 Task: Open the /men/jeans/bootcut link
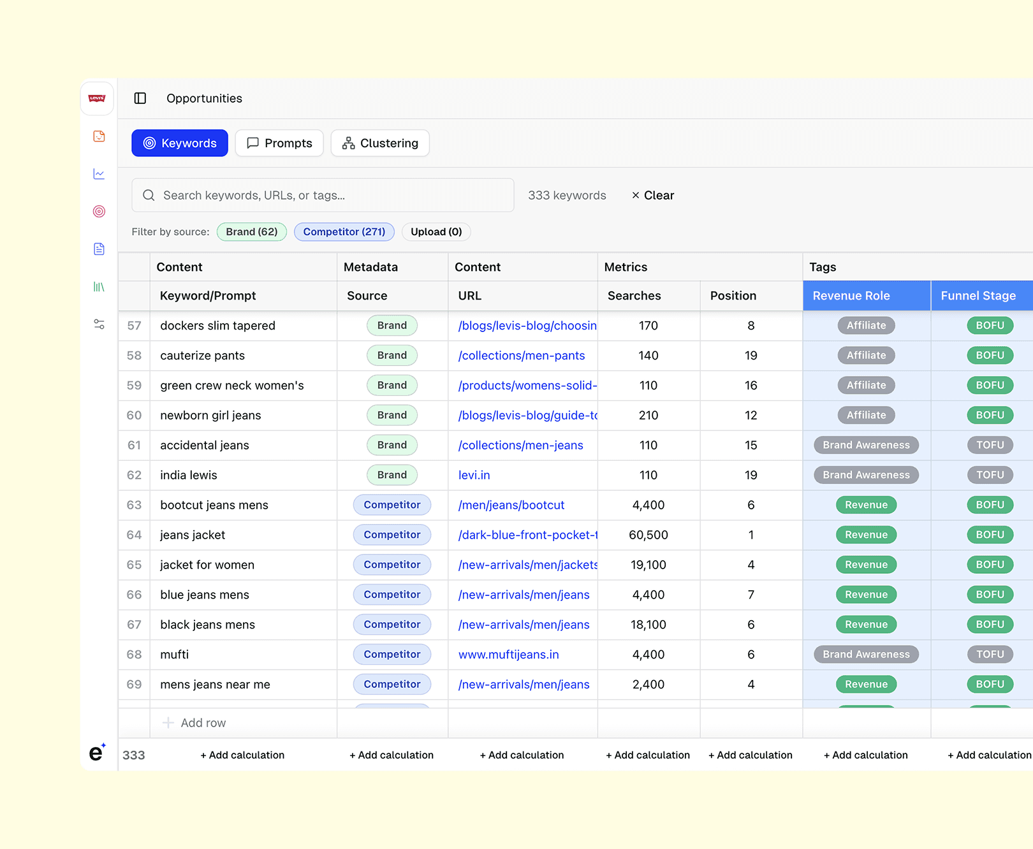click(511, 505)
